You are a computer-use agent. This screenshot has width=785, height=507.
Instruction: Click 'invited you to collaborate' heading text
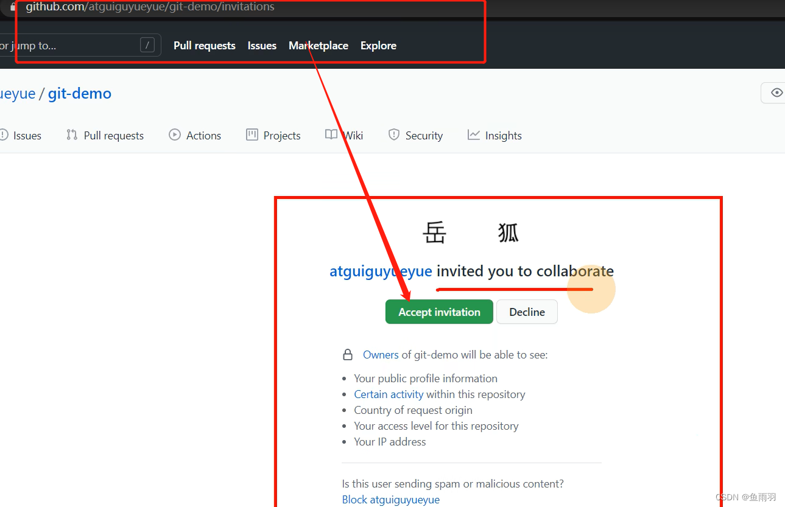click(525, 271)
